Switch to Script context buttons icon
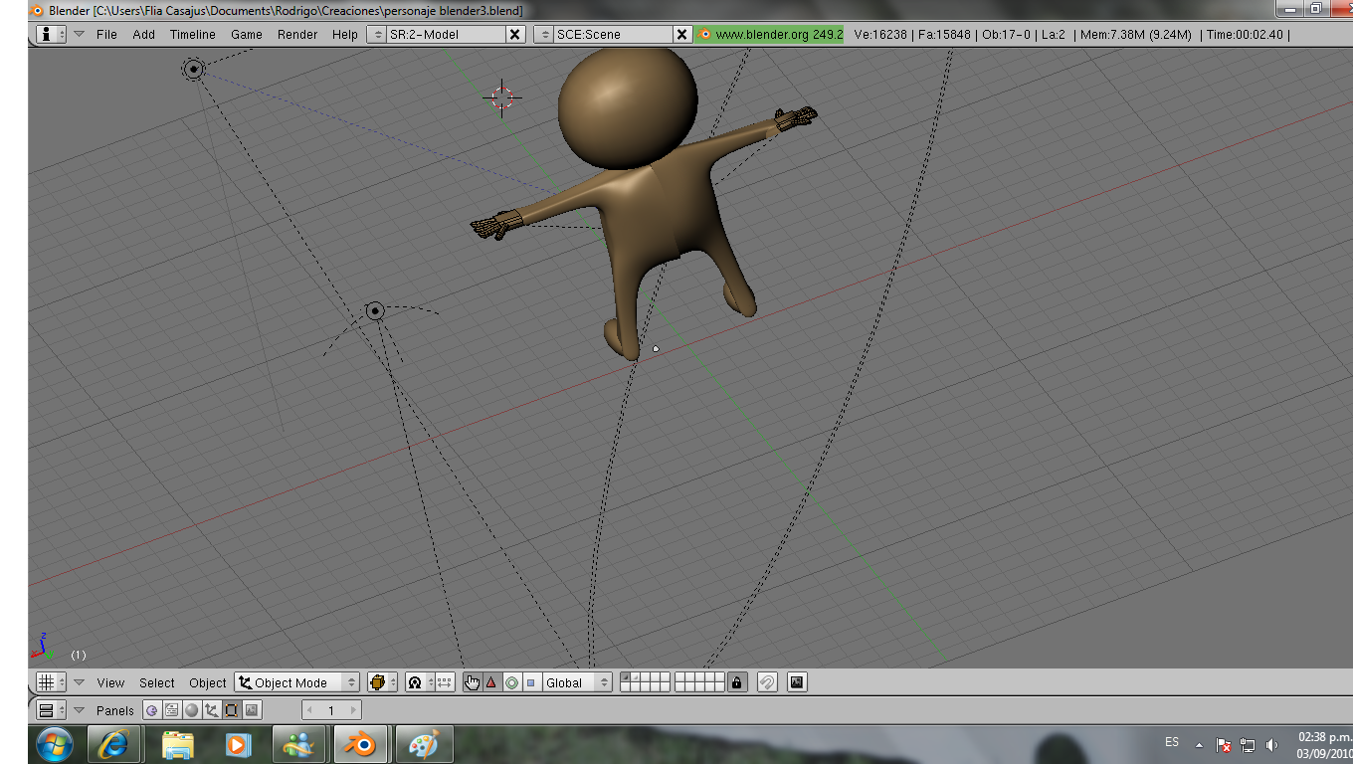The height and width of the screenshot is (764, 1353). (x=172, y=710)
